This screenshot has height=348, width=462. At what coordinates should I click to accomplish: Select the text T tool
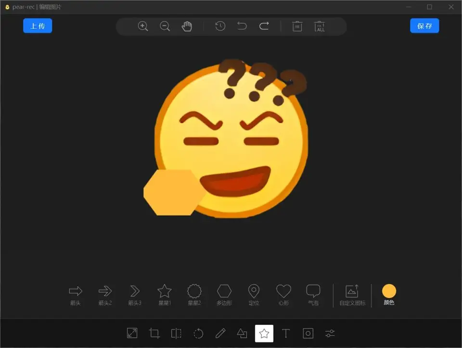coord(286,333)
